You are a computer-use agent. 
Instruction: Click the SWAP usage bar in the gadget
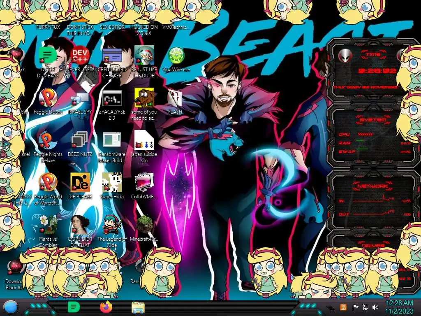(x=362, y=149)
